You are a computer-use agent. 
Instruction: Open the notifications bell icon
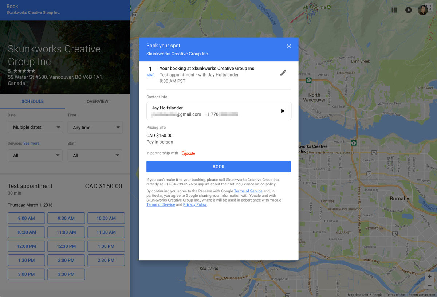(x=408, y=10)
